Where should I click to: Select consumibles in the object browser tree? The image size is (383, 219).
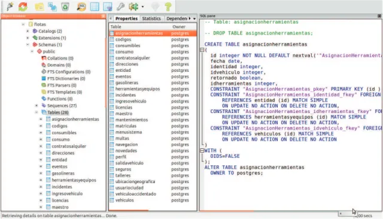coord(64,133)
